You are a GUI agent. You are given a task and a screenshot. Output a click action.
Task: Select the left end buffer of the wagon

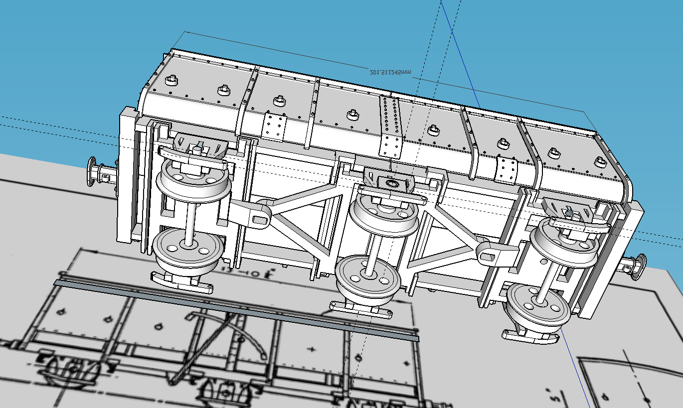coord(98,172)
